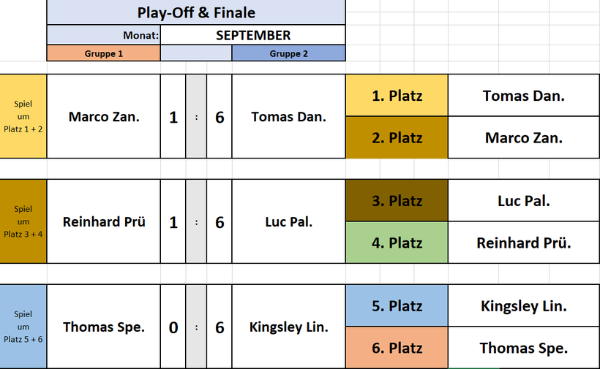Viewport: 600px width, 369px height.
Task: Click the SEPTEMBER month cell
Action: 252,35
